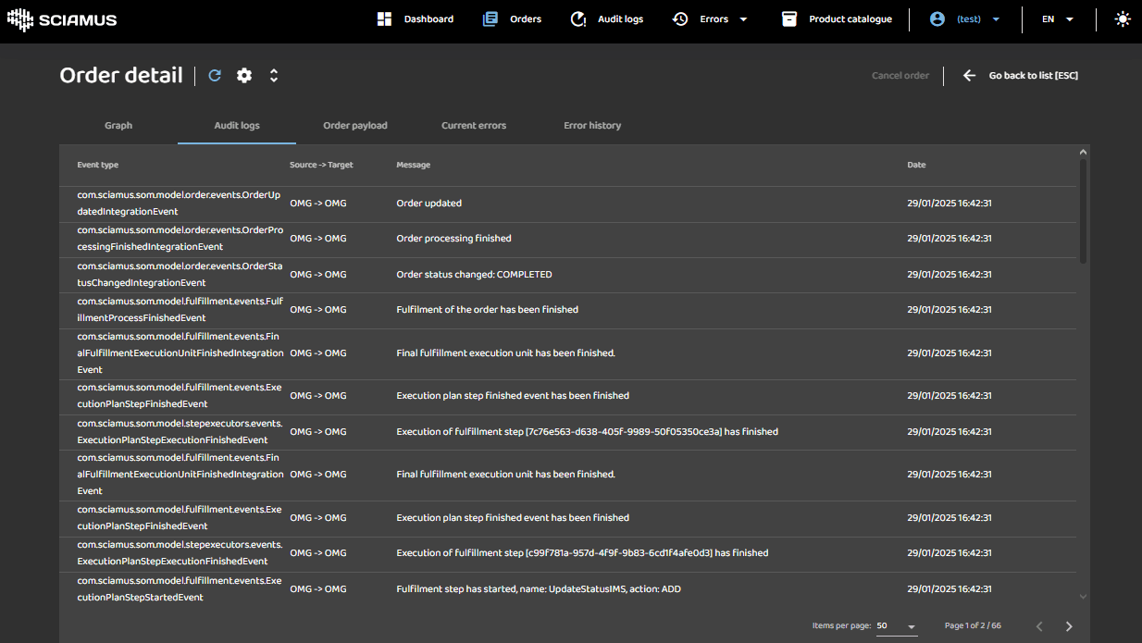Switch to the Order payload tab
Image resolution: width=1142 pixels, height=643 pixels.
click(355, 126)
